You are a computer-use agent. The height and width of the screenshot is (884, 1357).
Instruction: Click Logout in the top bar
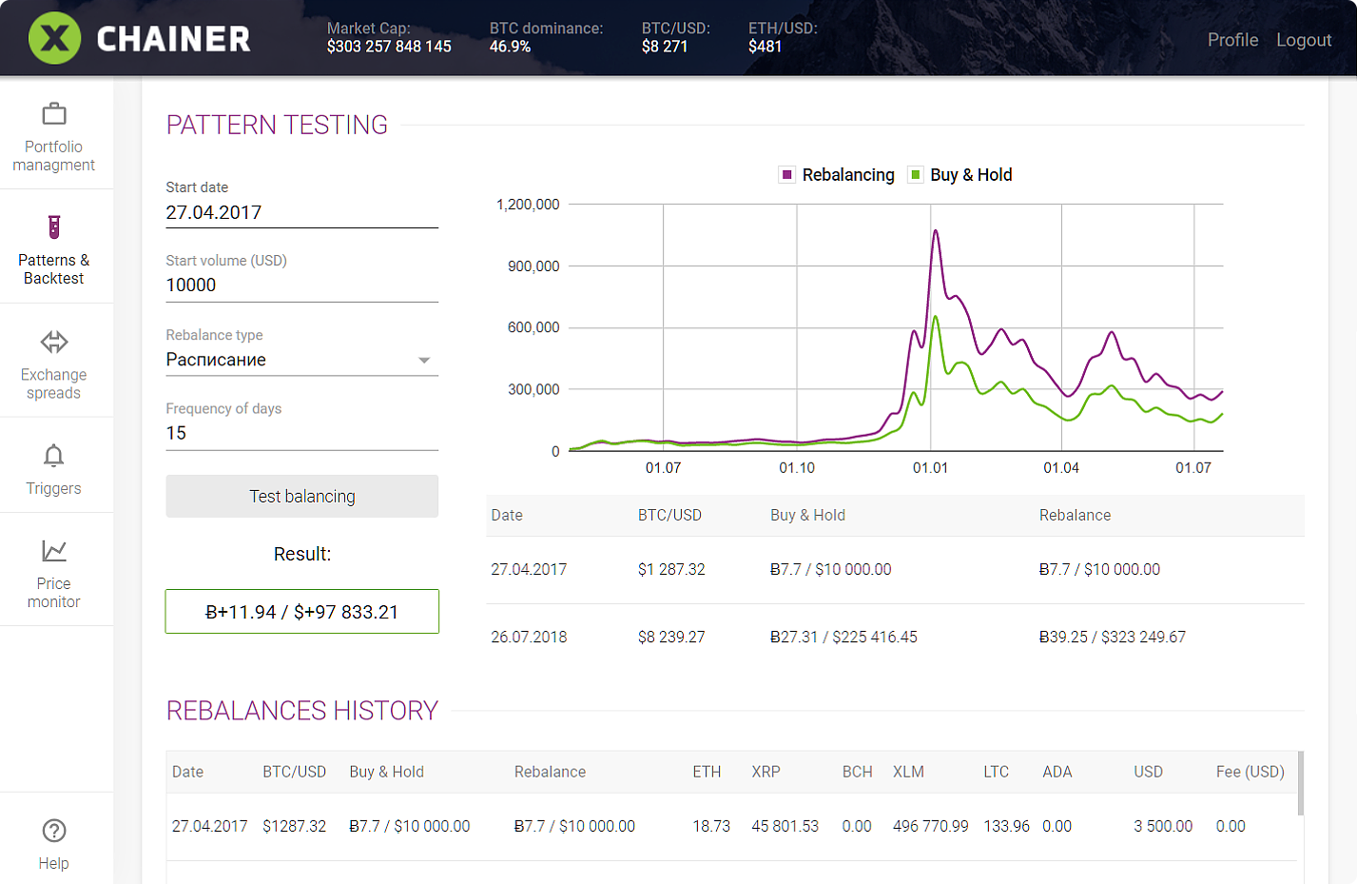(x=1303, y=40)
